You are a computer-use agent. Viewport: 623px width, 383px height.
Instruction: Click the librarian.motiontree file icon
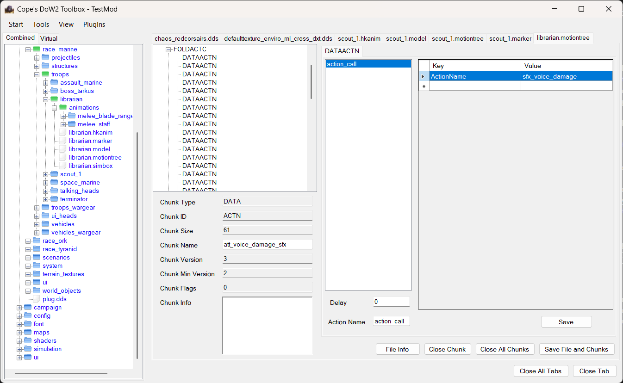point(63,157)
